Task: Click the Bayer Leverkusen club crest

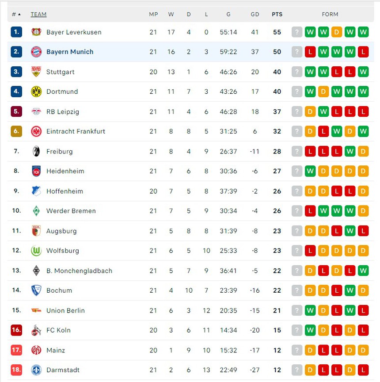Action: (37, 32)
